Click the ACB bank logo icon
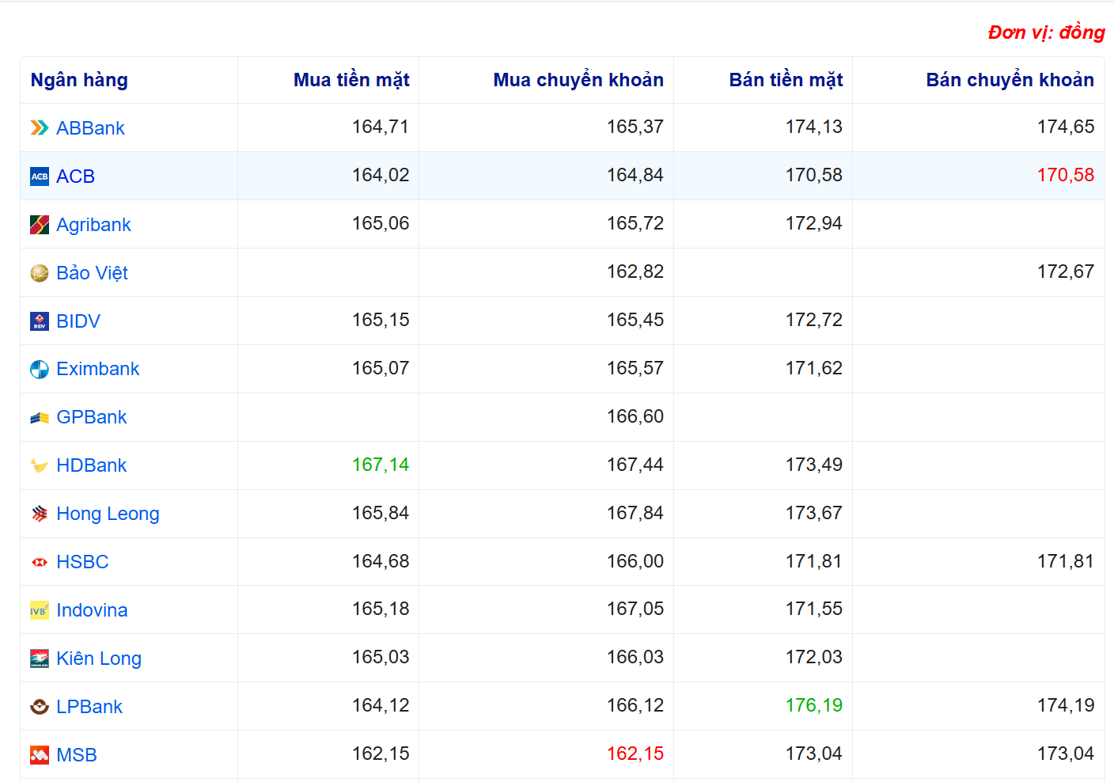1114x782 pixels. click(40, 177)
